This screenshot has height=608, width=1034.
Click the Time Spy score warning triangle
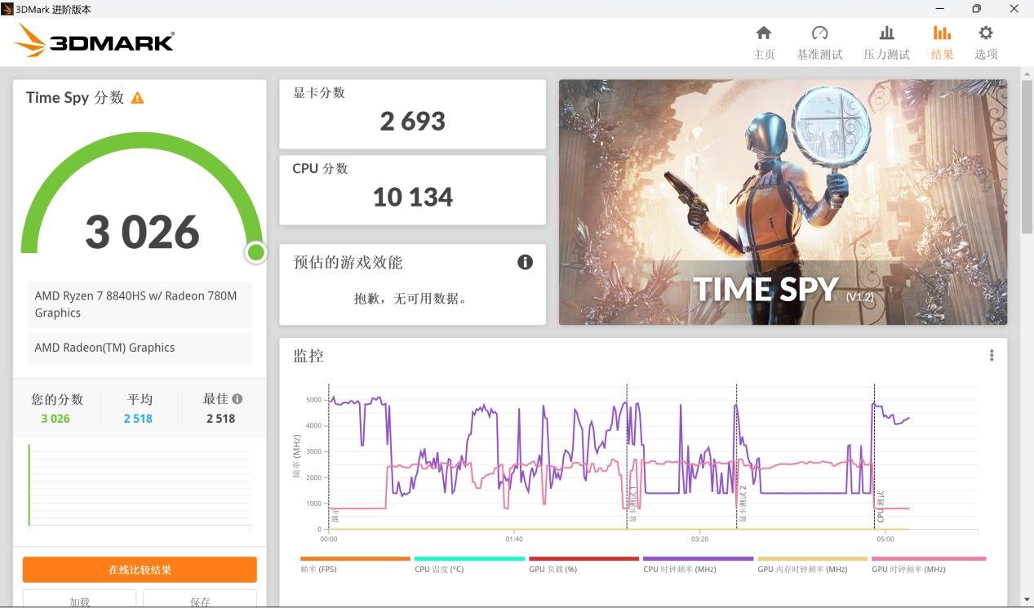(137, 98)
